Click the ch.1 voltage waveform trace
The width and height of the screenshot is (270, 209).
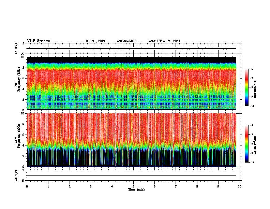pyautogui.click(x=132, y=48)
